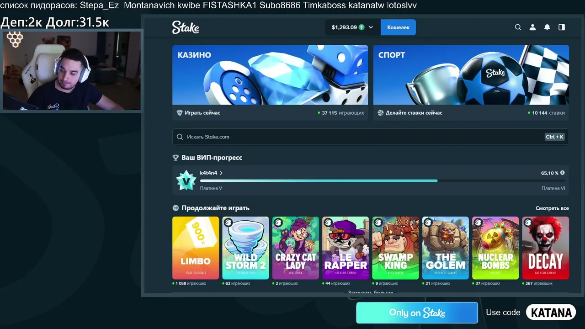Click the 37 115 играющих player count
This screenshot has width=585, height=329.
click(343, 113)
